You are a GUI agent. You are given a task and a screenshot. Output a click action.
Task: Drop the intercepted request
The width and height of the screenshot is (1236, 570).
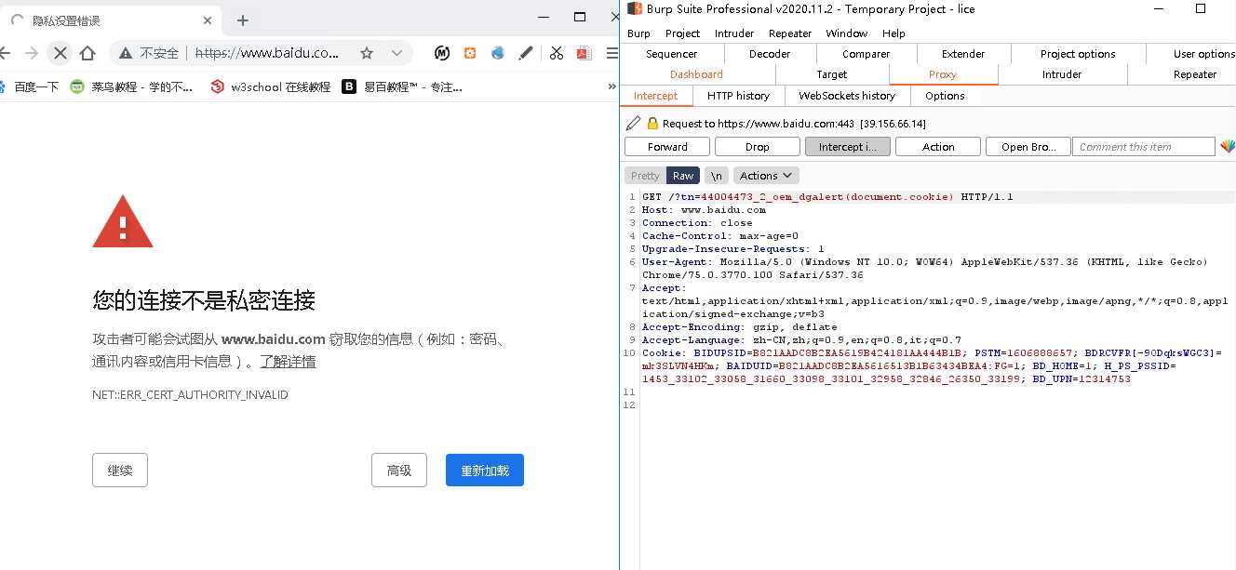[758, 147]
